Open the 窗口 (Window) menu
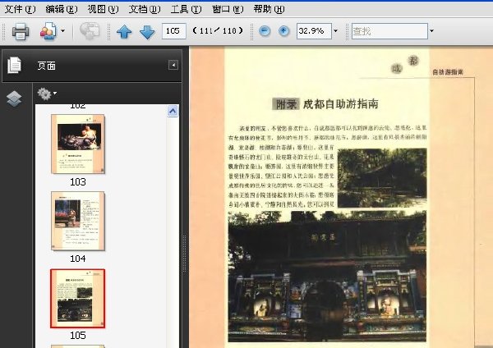The image size is (493, 348). pyautogui.click(x=228, y=9)
